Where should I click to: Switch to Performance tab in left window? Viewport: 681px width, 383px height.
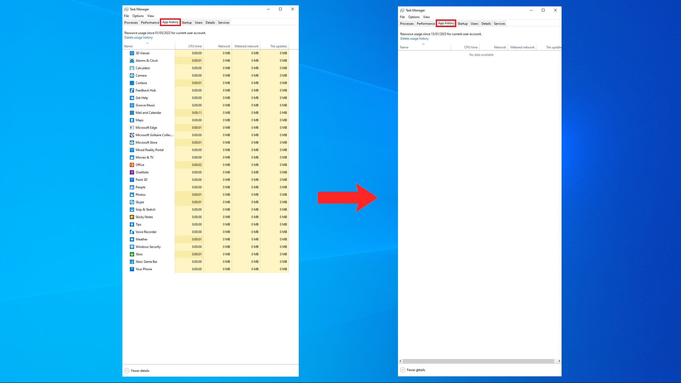click(150, 23)
